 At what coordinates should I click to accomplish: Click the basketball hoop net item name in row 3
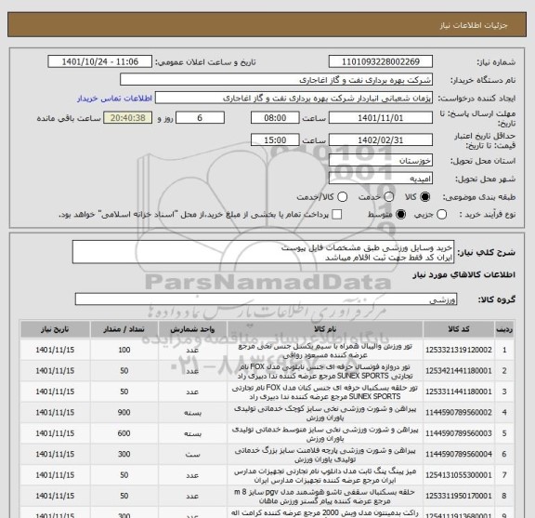[325, 392]
